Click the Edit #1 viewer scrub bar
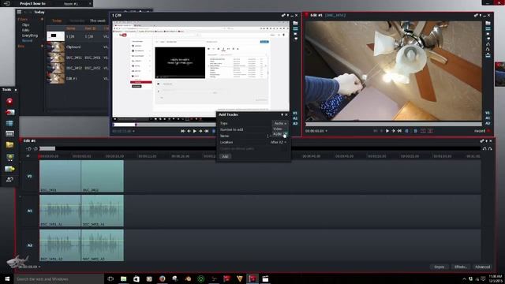The height and width of the screenshot is (284, 505). [394, 125]
